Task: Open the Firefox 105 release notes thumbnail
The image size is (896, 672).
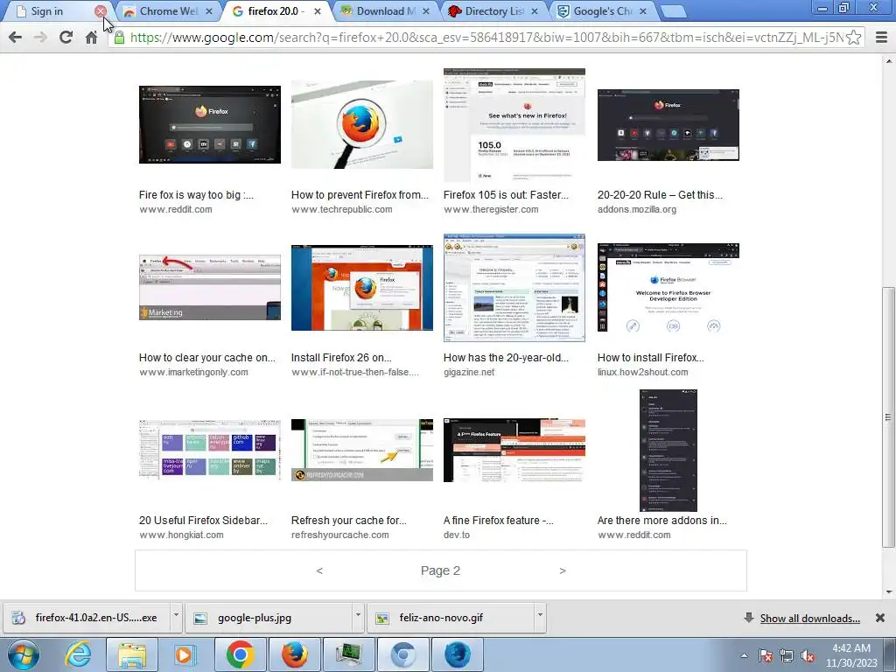Action: point(514,124)
